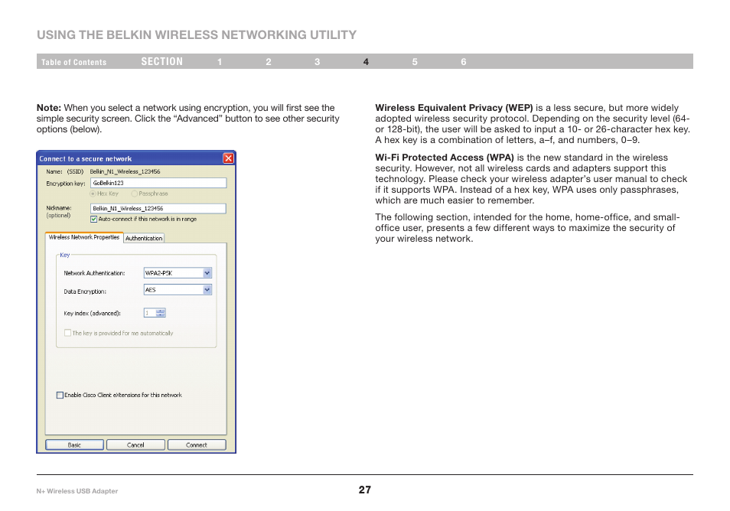Screen dimensions: 730x511
Task: Switch to the Authentication tab
Action: click(144, 238)
